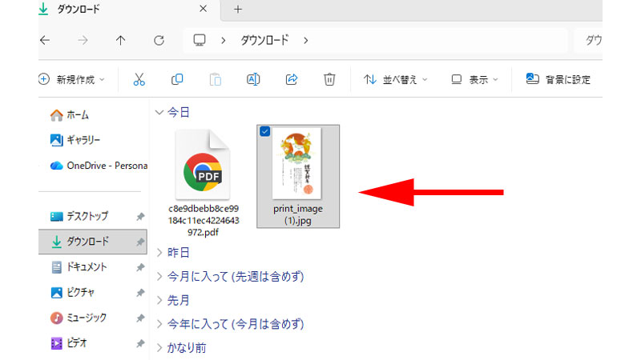Click the Paste clipboard icon

[x=216, y=79]
